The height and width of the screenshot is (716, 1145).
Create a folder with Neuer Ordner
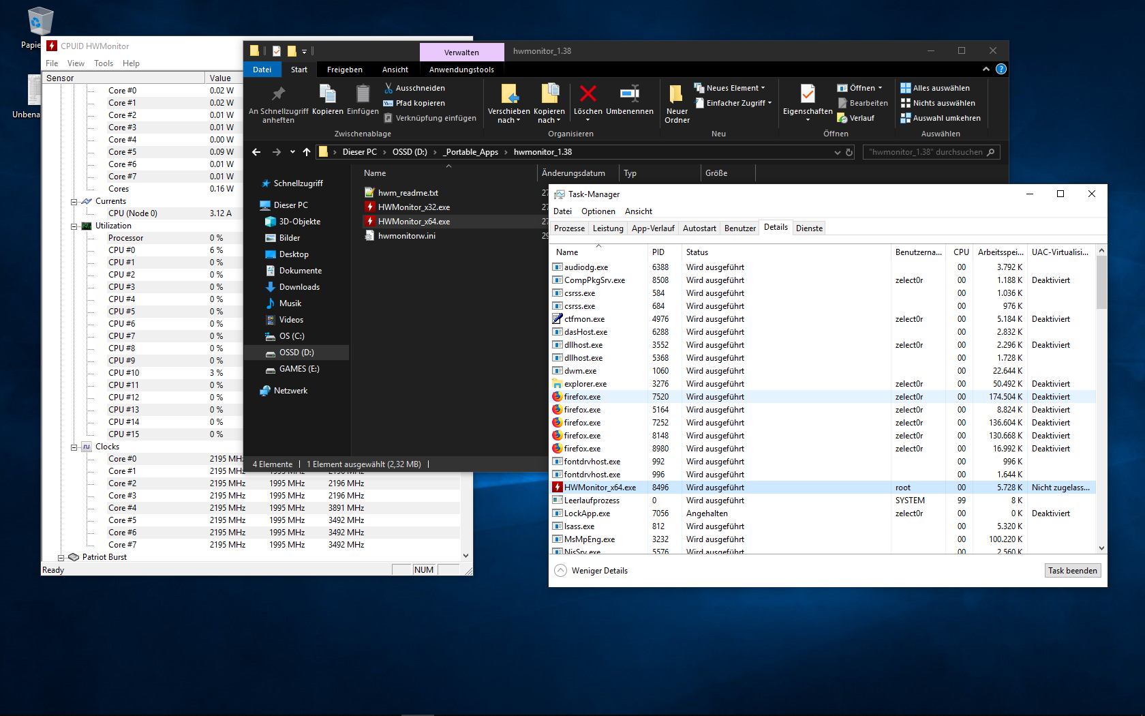677,104
